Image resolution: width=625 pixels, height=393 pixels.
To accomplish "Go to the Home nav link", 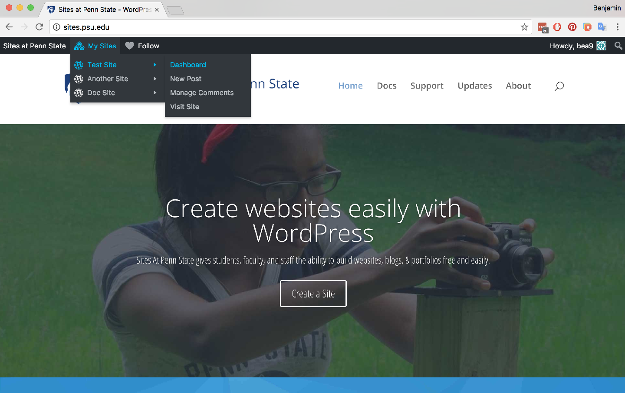I will coord(350,86).
